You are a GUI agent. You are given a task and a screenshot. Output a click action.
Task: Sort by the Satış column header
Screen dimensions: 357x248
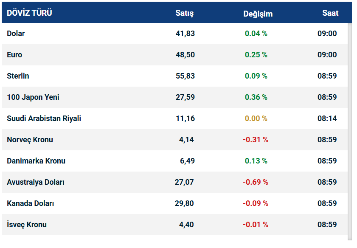click(x=184, y=13)
